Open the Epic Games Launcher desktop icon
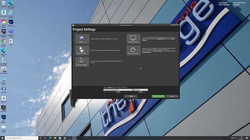250x140 pixels. (x=4, y=33)
